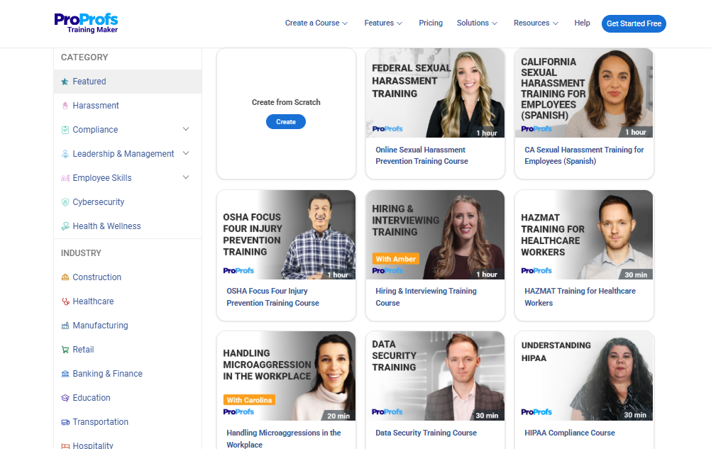The width and height of the screenshot is (711, 449).
Task: Select the Education industry
Action: pos(128,398)
